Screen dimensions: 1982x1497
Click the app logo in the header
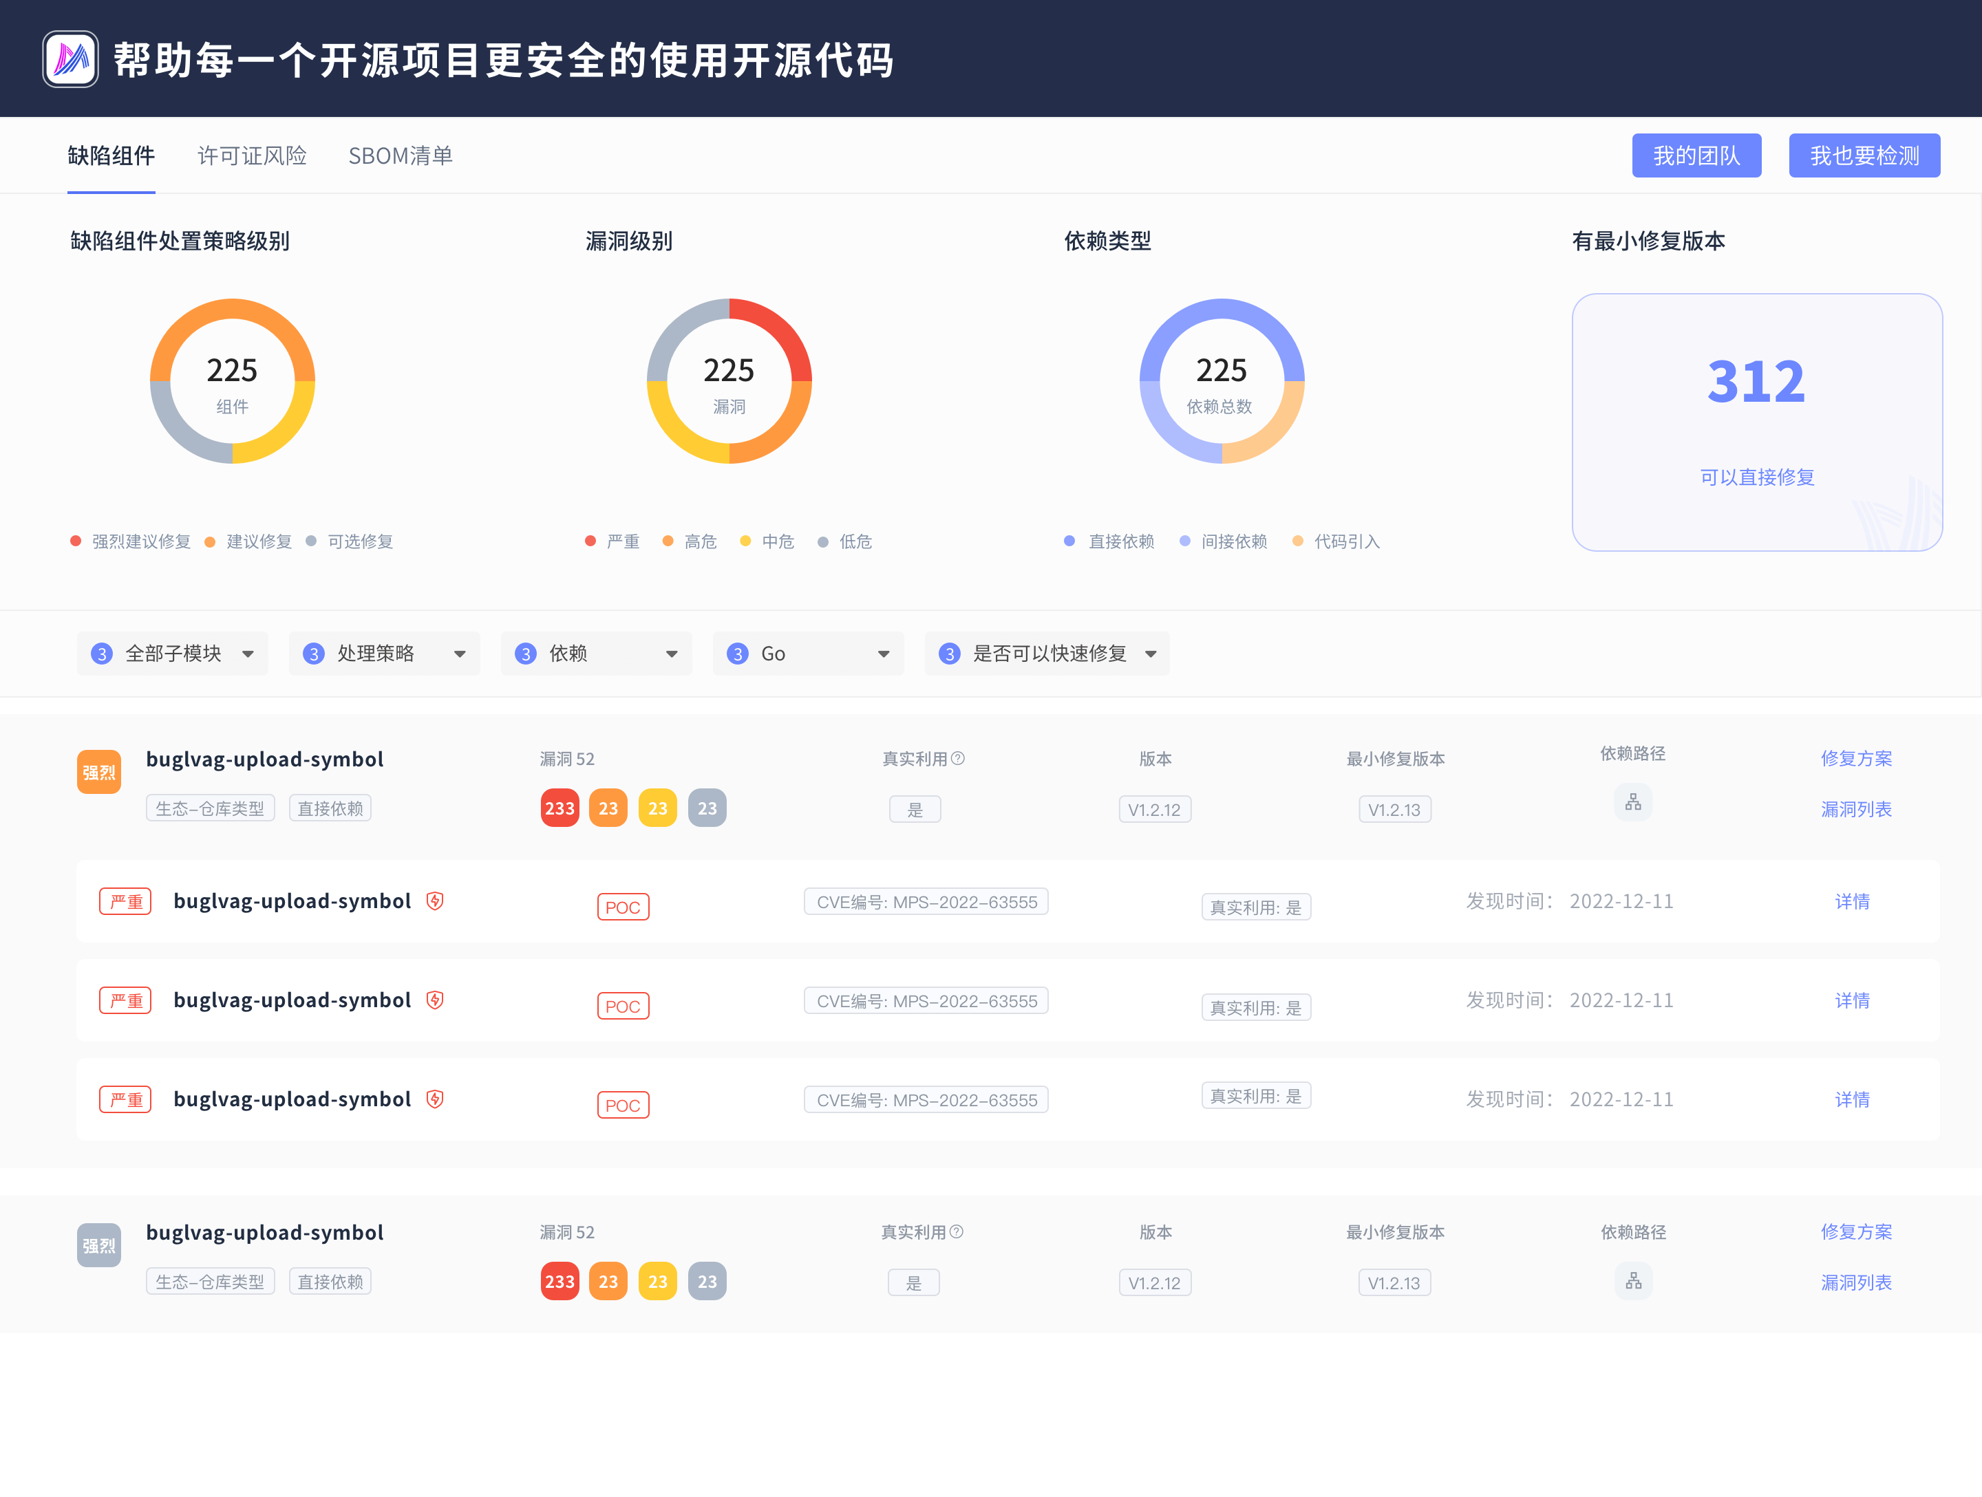click(x=71, y=60)
